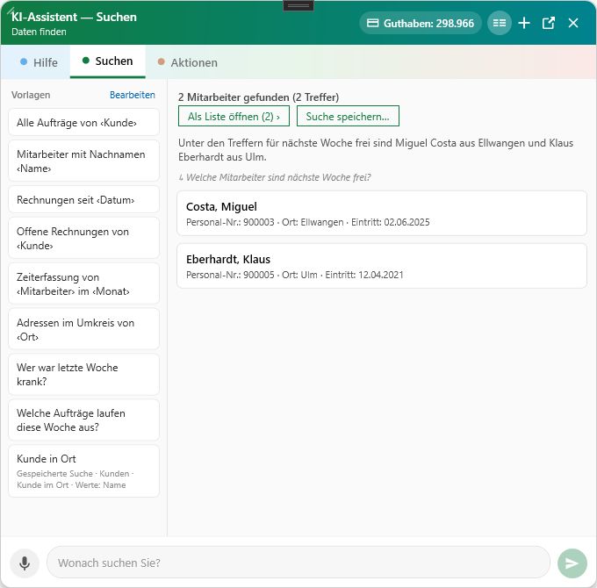Image resolution: width=597 pixels, height=588 pixels.
Task: Click the drag handle at top
Action: (x=298, y=6)
